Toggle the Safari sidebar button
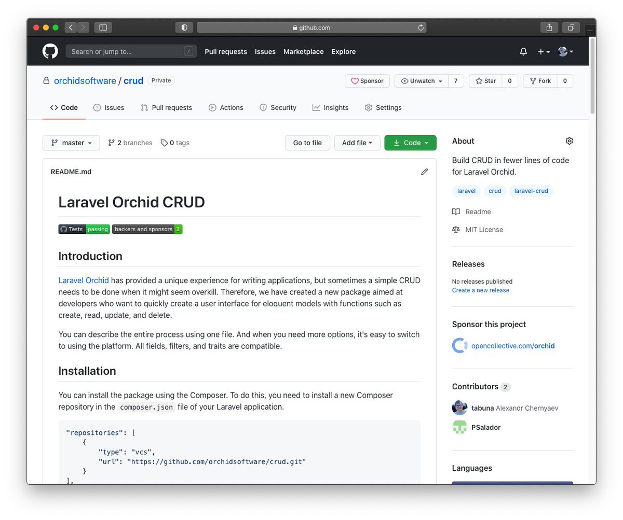Image resolution: width=623 pixels, height=520 pixels. 103,27
